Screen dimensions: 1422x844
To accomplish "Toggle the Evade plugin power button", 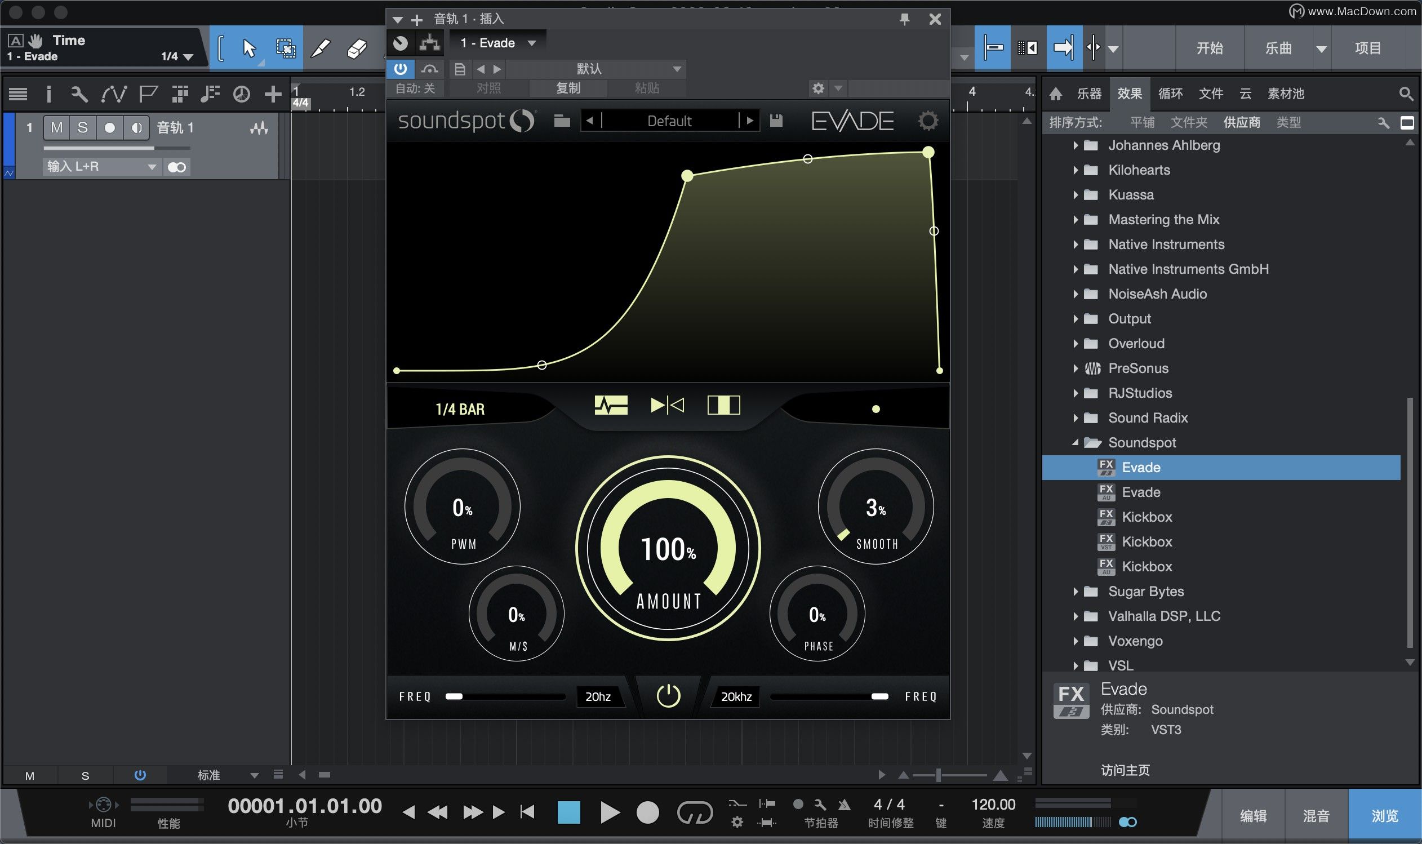I will [x=668, y=696].
